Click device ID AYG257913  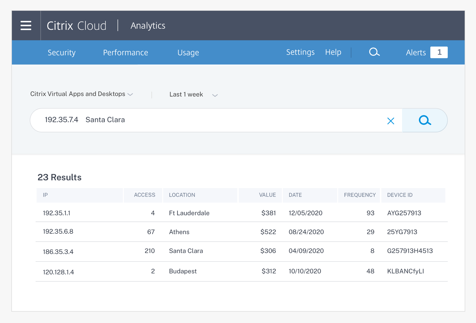click(404, 213)
